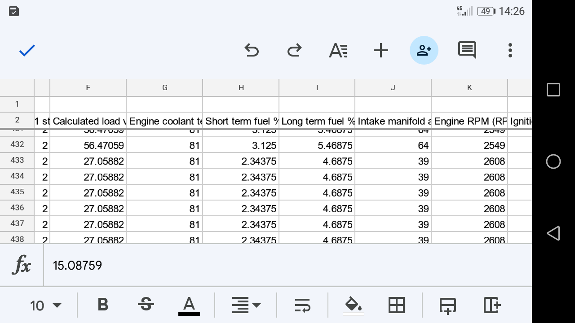The width and height of the screenshot is (575, 323).
Task: Tap the Android back navigation button
Action: pos(553,233)
